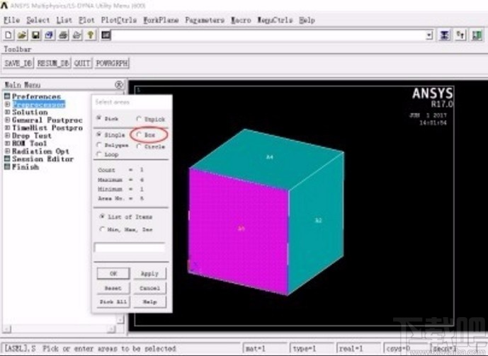This screenshot has height=356, width=488.
Task: Choose Min, Max, Inc option
Action: tap(102, 229)
